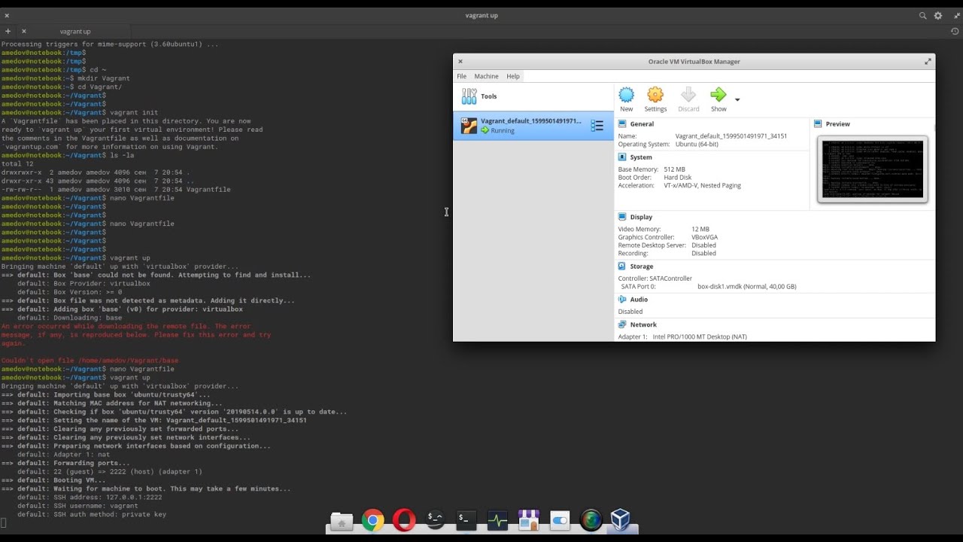The image size is (963, 542).
Task: Click the Display section icon
Action: point(622,217)
